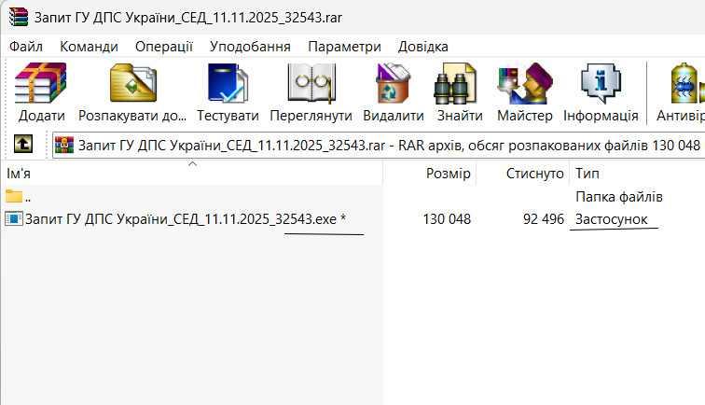Open the Файл menu
Image resolution: width=705 pixels, height=405 pixels.
(25, 47)
